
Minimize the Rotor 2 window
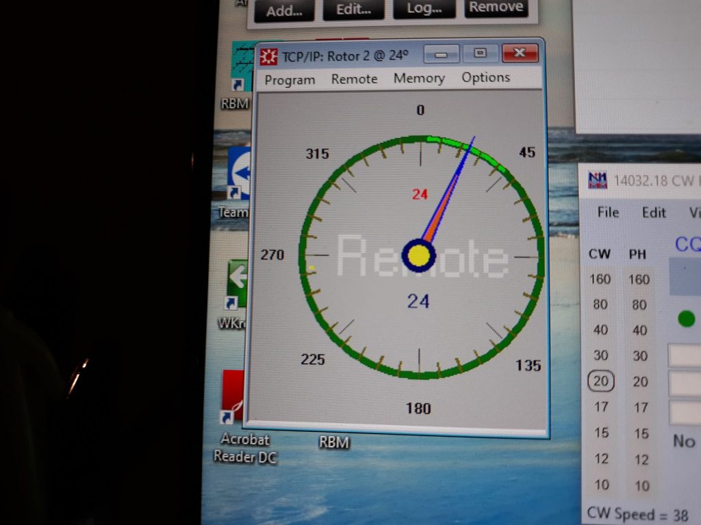pyautogui.click(x=441, y=54)
